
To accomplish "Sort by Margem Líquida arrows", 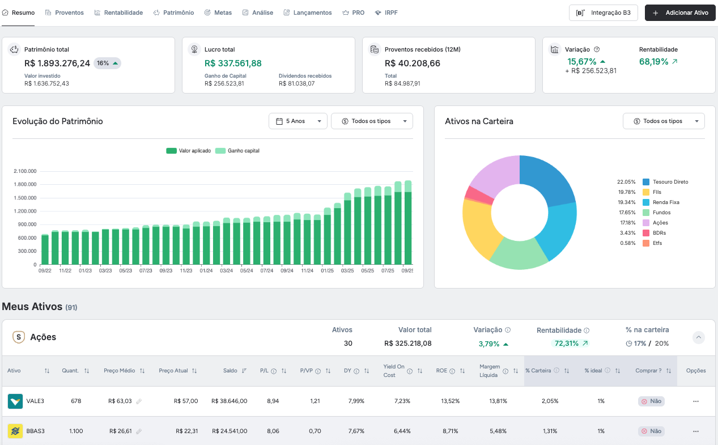I will (516, 371).
